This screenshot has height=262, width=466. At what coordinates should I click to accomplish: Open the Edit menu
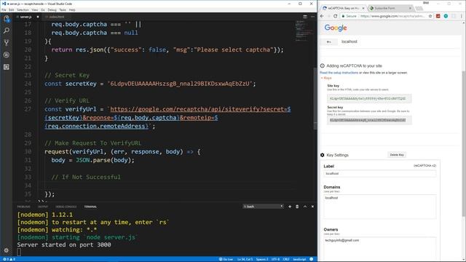(12, 9)
